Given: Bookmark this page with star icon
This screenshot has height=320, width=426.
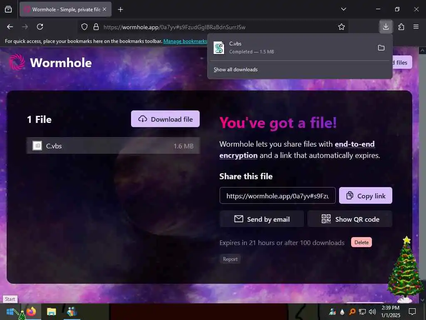Looking at the screenshot, I should click(342, 27).
